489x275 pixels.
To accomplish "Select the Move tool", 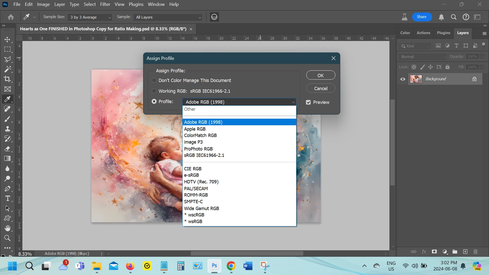I will 7,39.
